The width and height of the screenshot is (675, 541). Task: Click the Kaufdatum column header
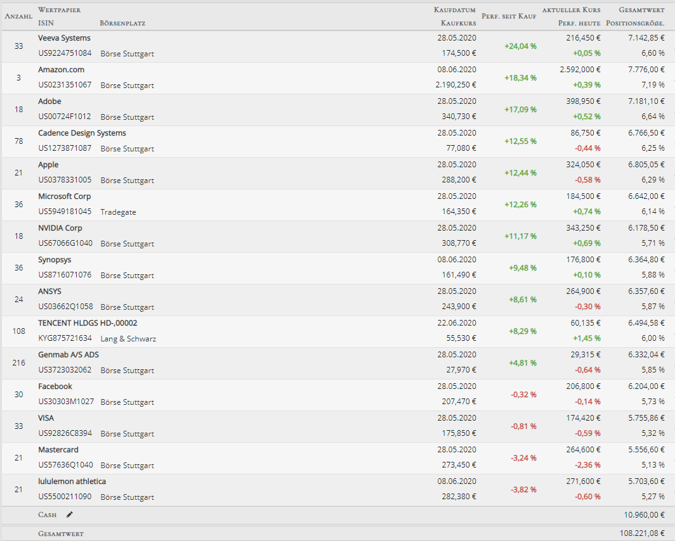pyautogui.click(x=455, y=10)
